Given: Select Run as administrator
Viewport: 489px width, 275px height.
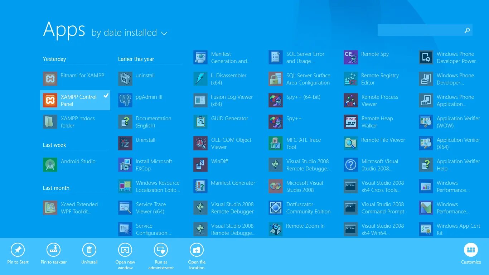Looking at the screenshot, I should pyautogui.click(x=161, y=256).
